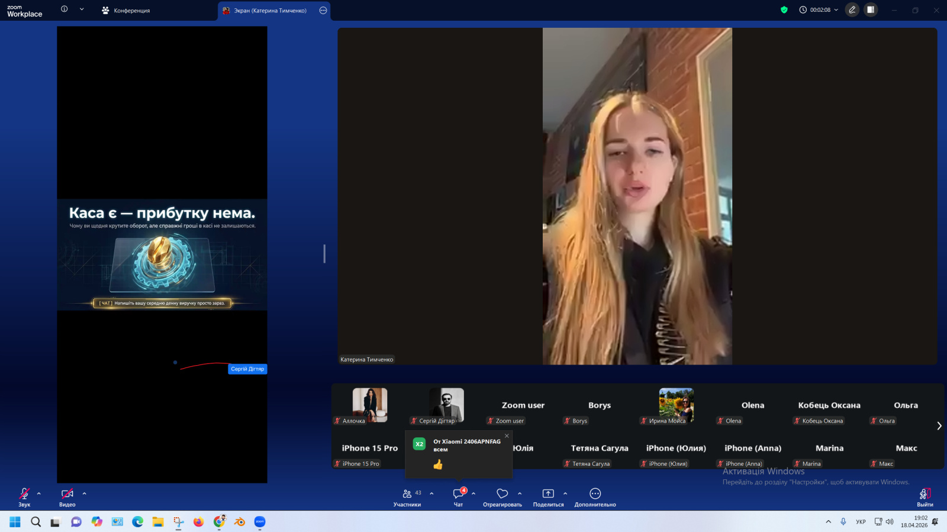Toggle the view layout button
947x532 pixels.
[871, 10]
